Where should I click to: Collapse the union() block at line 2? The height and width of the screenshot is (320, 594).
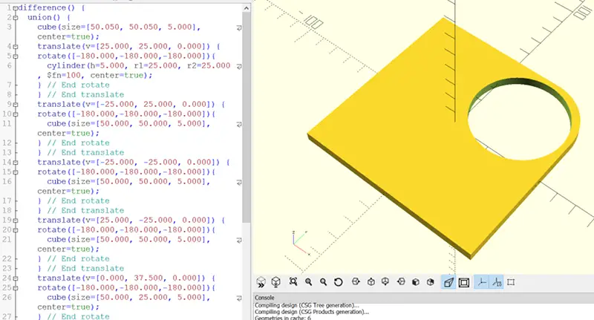(15, 16)
